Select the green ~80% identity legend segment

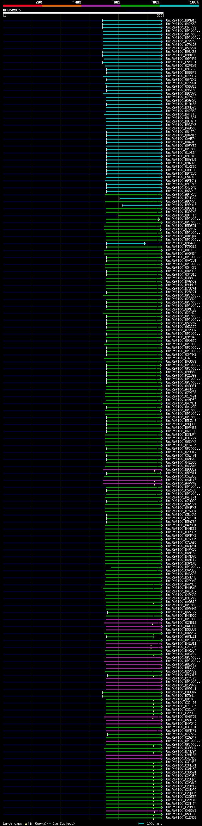point(140,5)
